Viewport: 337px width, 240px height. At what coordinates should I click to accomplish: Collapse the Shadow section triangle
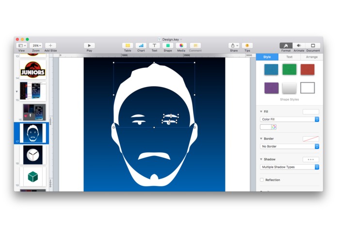(x=261, y=159)
